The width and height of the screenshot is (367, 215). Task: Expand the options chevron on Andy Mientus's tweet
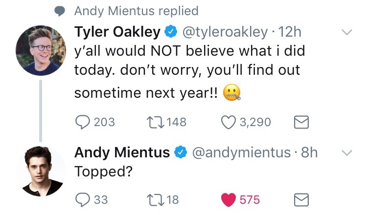tap(347, 153)
